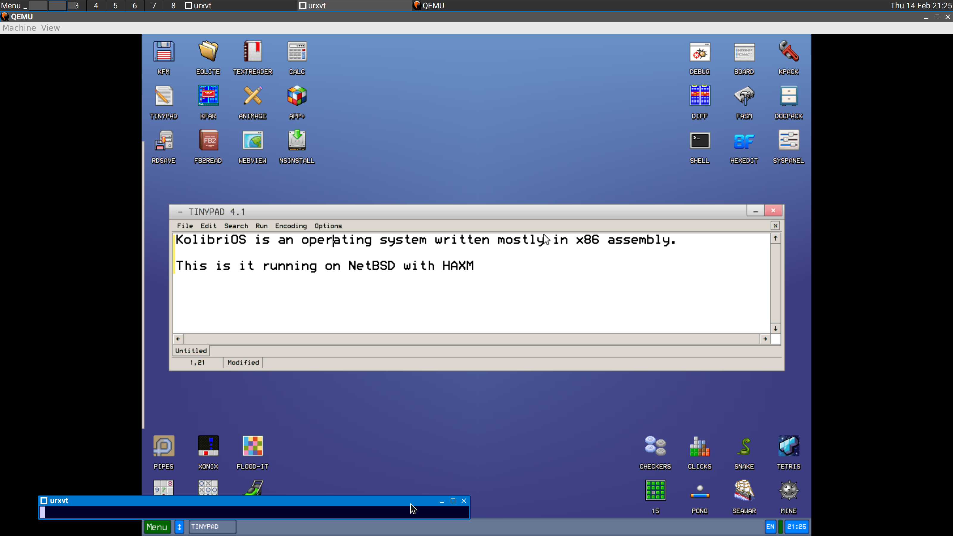The image size is (953, 536).
Task: Maximize the urxvt terminal window
Action: click(453, 501)
